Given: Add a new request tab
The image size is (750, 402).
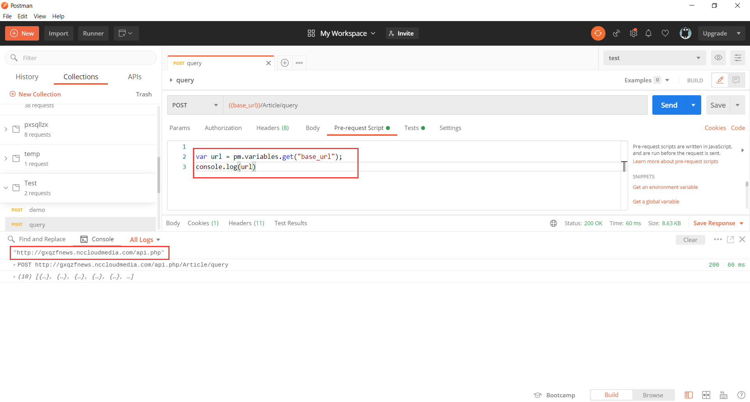Looking at the screenshot, I should pyautogui.click(x=285, y=63).
